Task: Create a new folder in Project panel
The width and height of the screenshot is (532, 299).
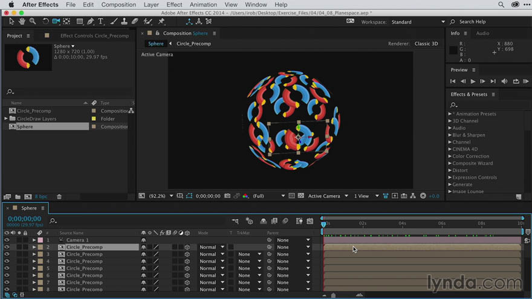Action: 18,197
